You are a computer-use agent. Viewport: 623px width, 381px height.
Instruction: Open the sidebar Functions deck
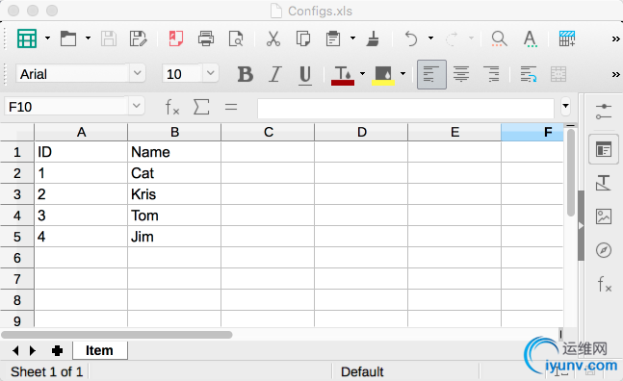pos(605,284)
